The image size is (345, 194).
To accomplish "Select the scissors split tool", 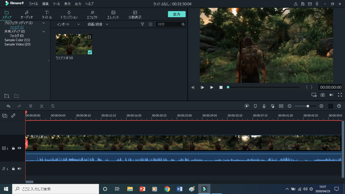I will click(42, 106).
